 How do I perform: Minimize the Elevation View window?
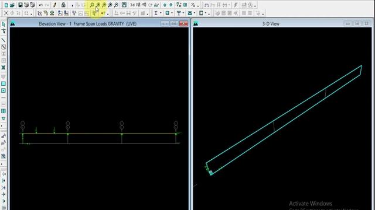click(x=164, y=23)
